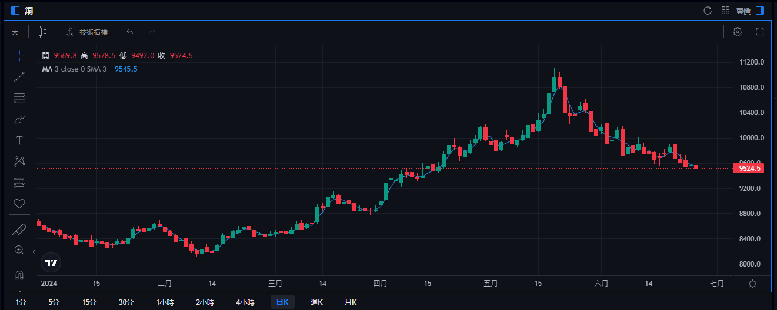This screenshot has width=777, height=310.
Task: Toggle the right sidebar panel icon
Action: [760, 11]
